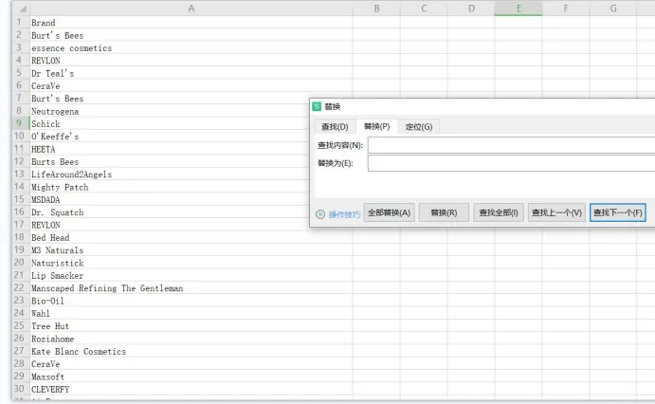
Task: Select the 'M3 Naturals' cell
Action: 191,250
